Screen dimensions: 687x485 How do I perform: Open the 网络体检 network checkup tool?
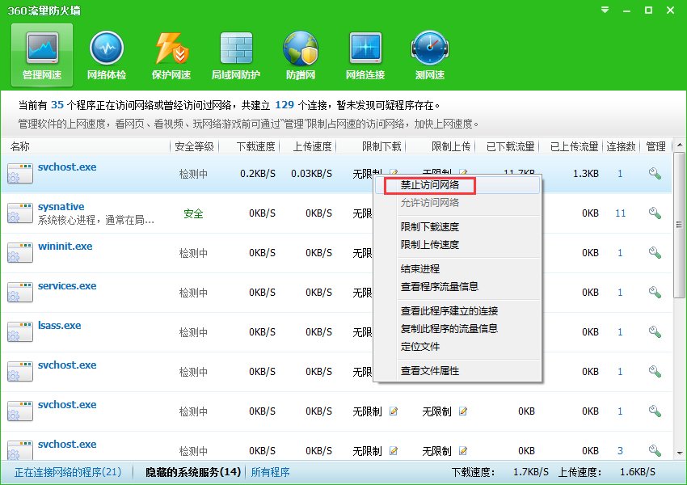106,53
